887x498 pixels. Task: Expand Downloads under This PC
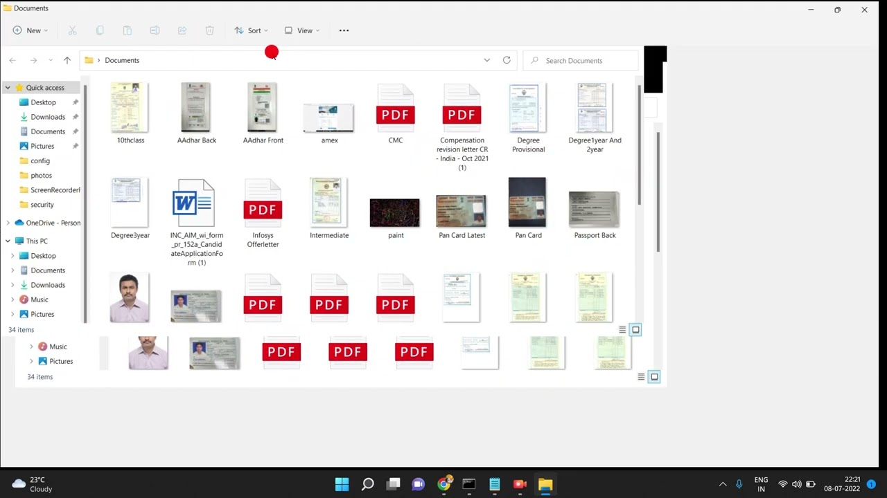[12, 285]
